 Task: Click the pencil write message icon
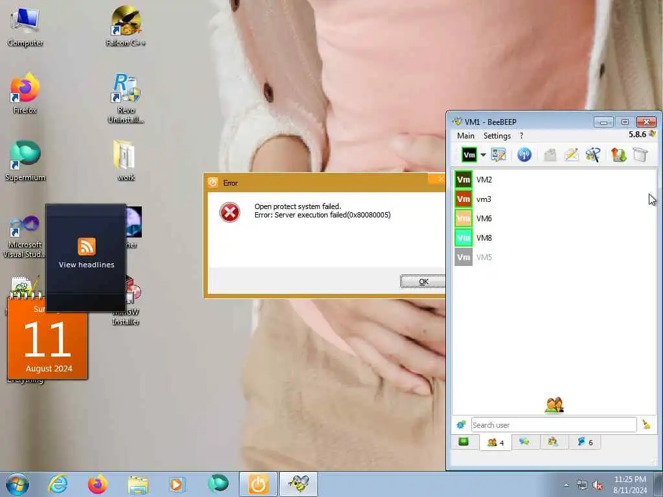click(571, 155)
